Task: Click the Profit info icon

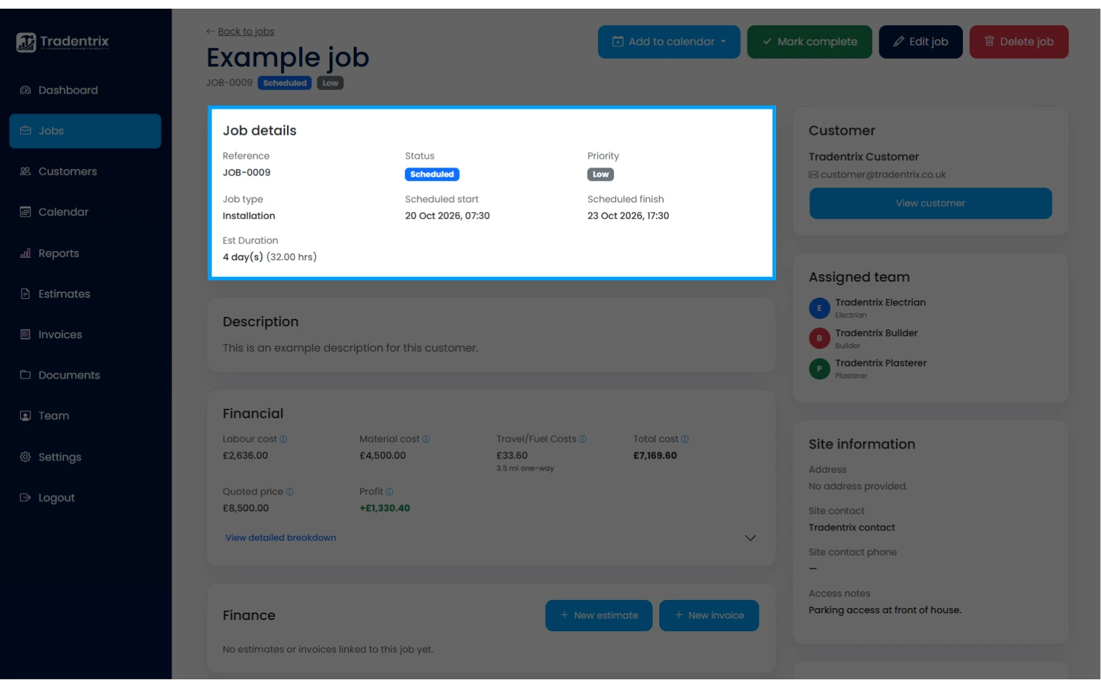Action: 389,492
